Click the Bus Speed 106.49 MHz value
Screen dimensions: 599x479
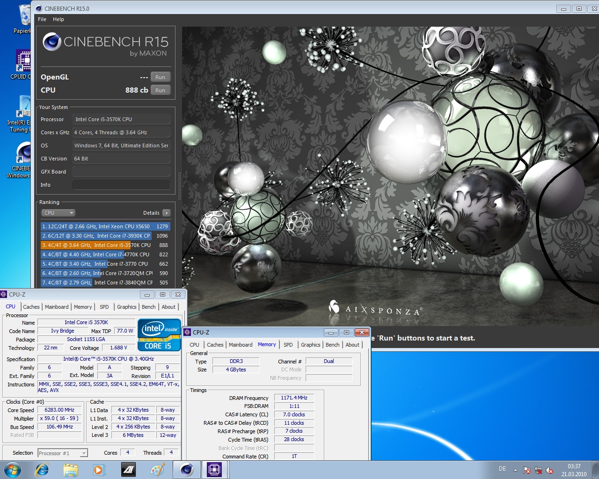click(x=59, y=427)
